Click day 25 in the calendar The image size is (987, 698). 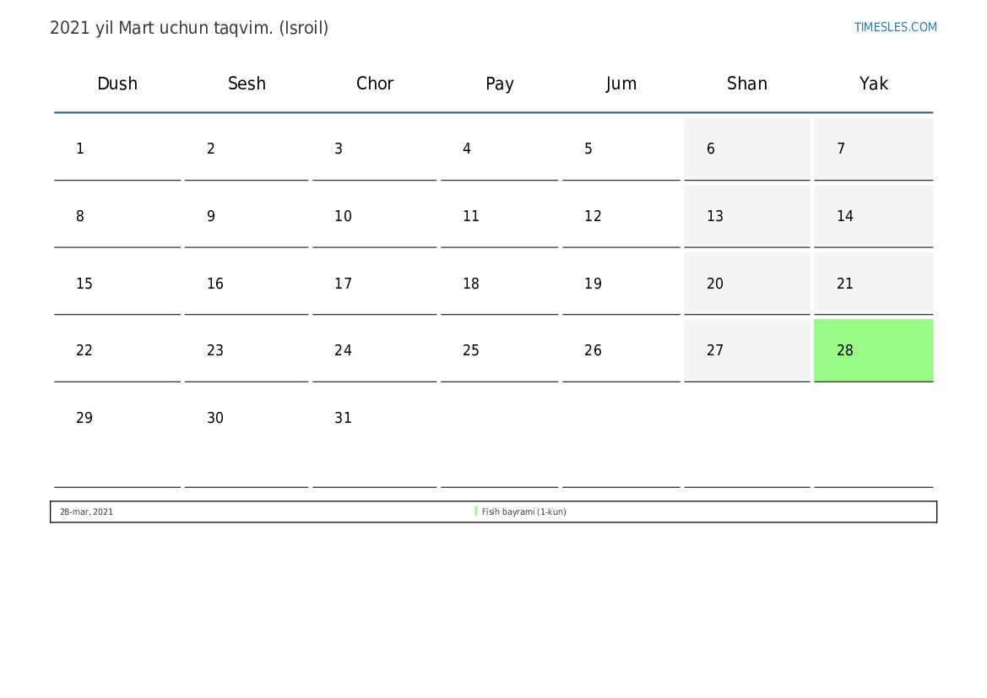(x=499, y=350)
